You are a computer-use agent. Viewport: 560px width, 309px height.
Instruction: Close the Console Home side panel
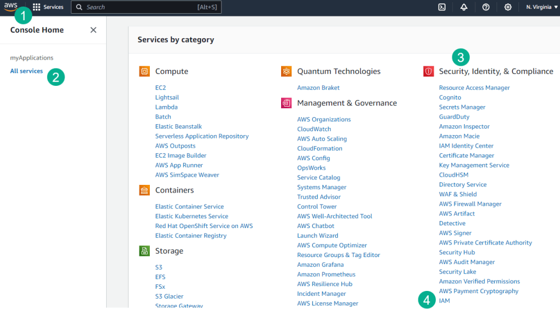click(x=94, y=30)
